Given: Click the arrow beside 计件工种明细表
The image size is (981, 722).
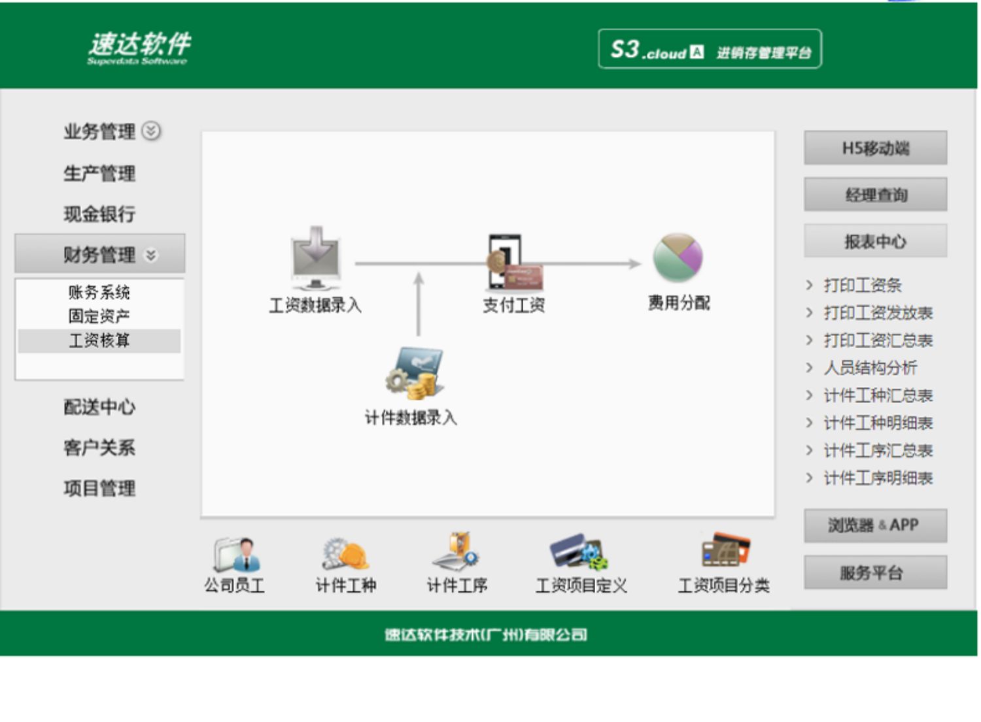Looking at the screenshot, I should (810, 422).
